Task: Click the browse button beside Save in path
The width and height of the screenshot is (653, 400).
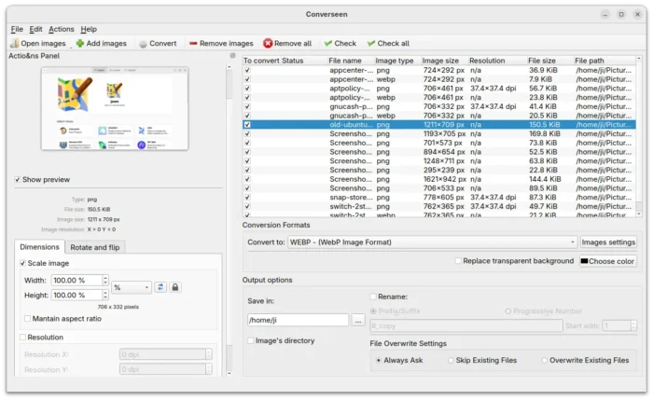Action: pyautogui.click(x=357, y=320)
